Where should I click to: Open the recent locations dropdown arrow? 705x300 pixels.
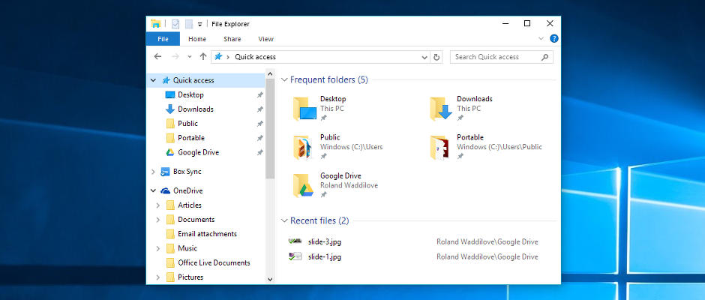pyautogui.click(x=189, y=57)
